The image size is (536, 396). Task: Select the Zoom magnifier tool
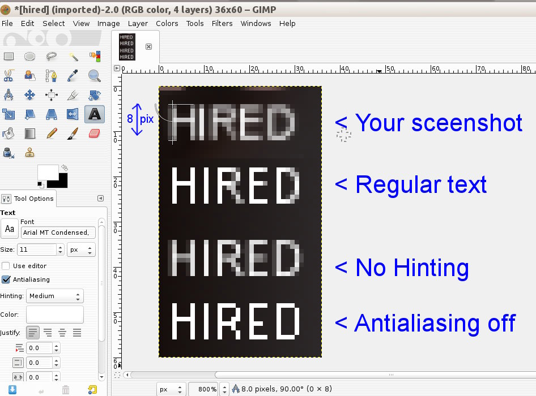click(x=95, y=75)
